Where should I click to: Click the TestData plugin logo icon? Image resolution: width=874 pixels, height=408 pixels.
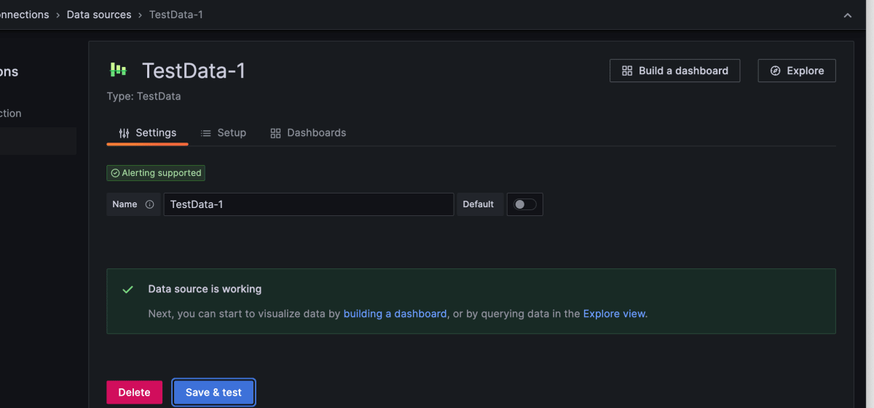click(118, 70)
